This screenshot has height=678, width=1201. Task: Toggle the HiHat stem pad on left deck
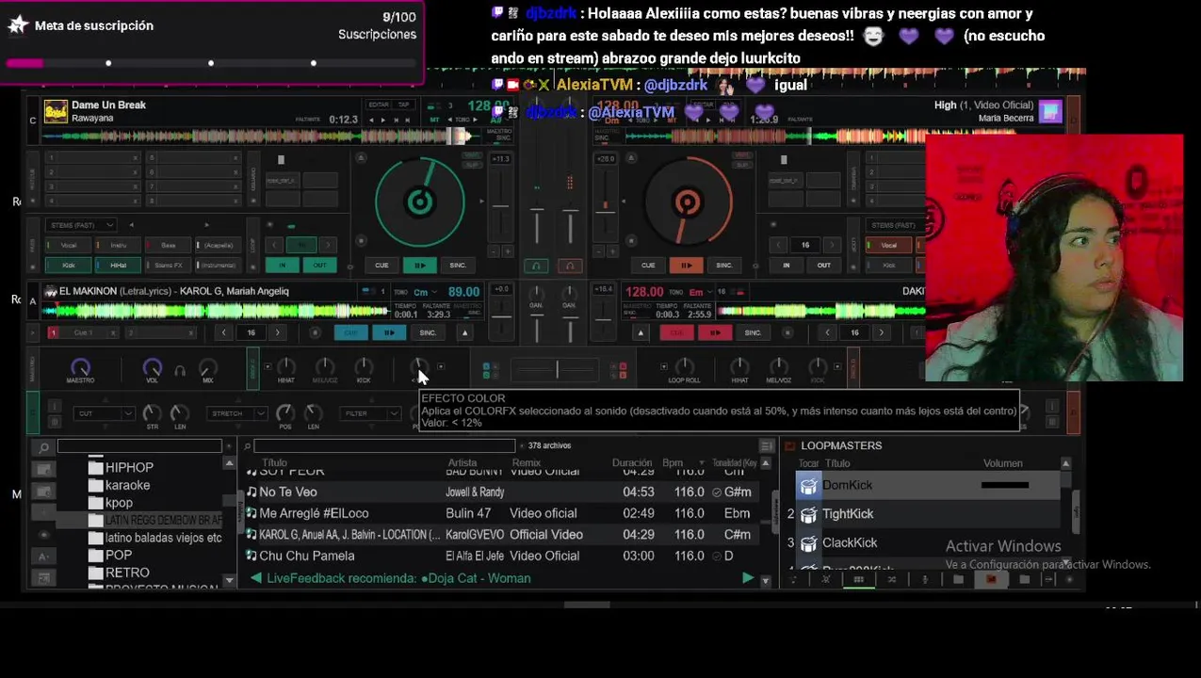click(119, 266)
